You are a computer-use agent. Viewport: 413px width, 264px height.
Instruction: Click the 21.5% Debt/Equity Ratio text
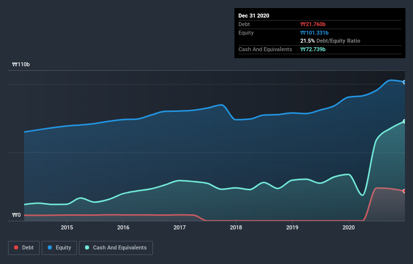click(331, 41)
